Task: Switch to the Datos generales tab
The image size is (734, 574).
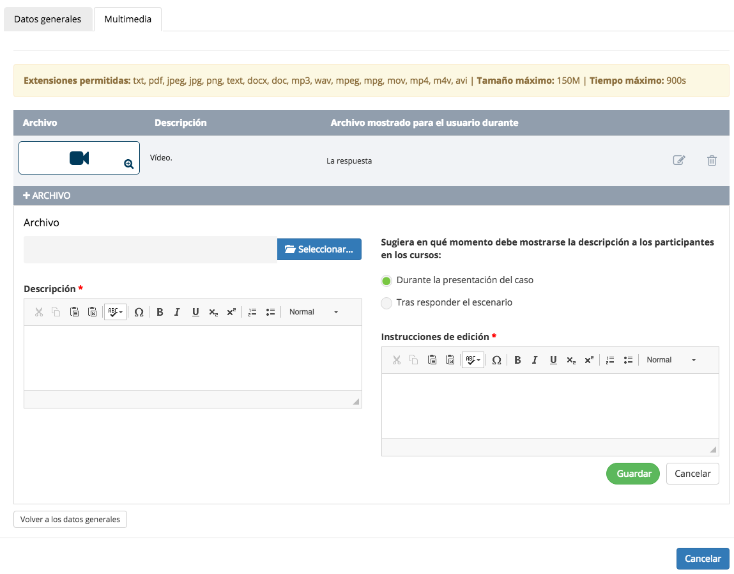Action: tap(48, 19)
